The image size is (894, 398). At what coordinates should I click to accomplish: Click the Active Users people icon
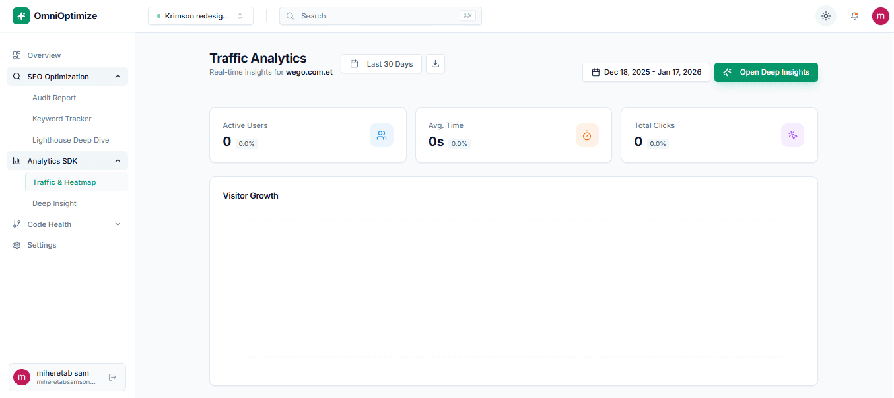[382, 135]
